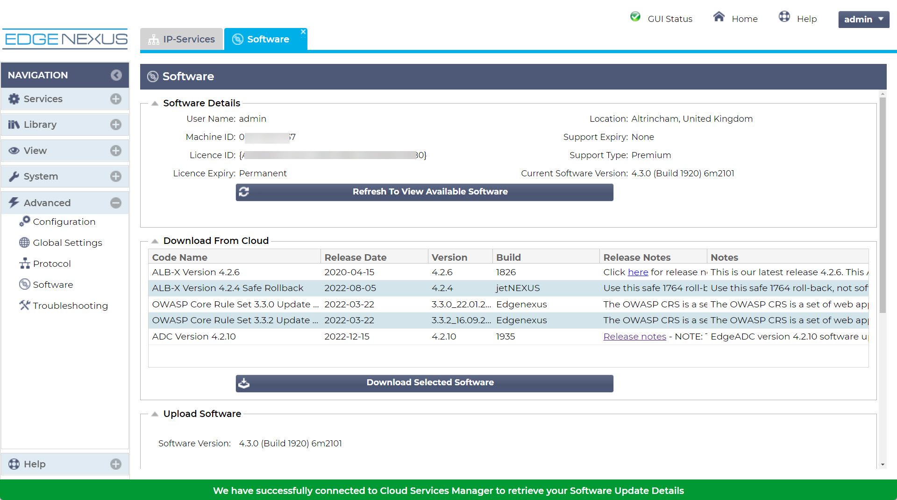Click the Help lifebuoy icon in top bar
This screenshot has width=897, height=500.
[784, 17]
